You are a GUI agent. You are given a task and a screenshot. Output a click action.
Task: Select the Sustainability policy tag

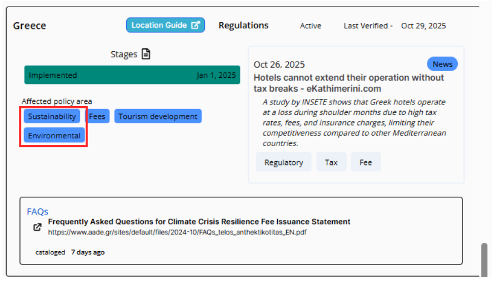(52, 116)
